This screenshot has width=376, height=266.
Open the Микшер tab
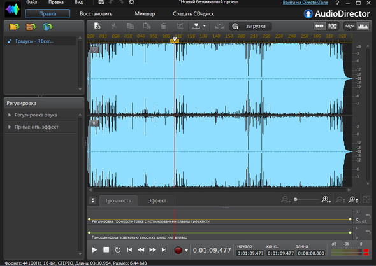click(145, 13)
